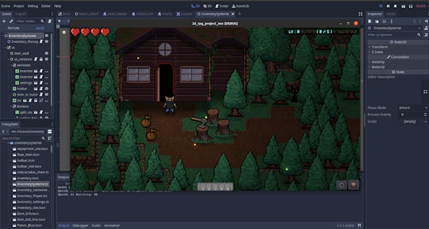Create a new resource in Inspector toolbar
The width and height of the screenshot is (429, 229).
tap(370, 21)
